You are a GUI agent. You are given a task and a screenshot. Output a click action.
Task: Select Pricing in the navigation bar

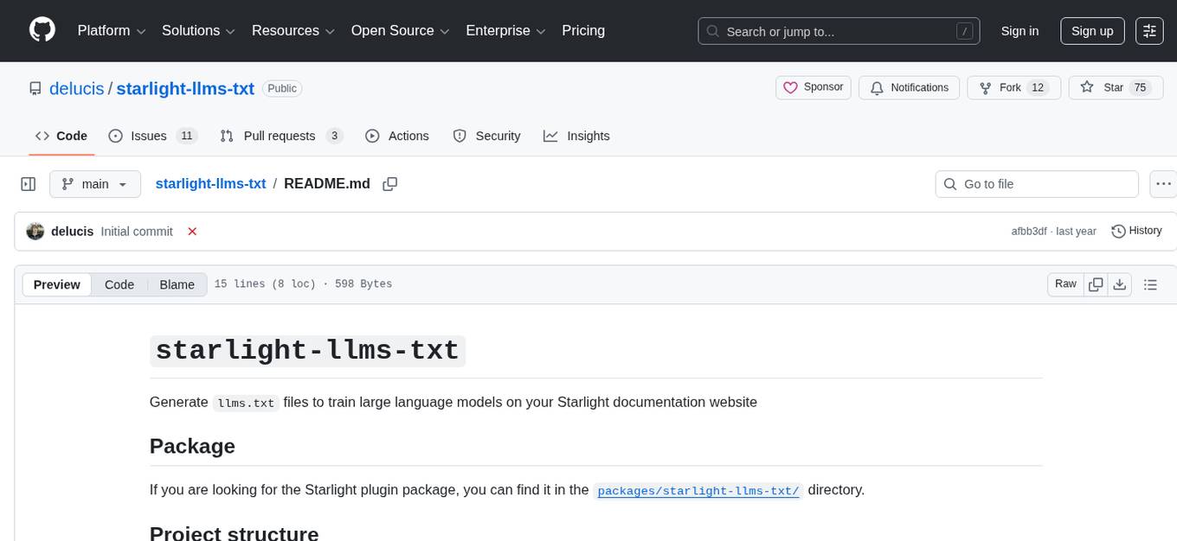(x=583, y=30)
